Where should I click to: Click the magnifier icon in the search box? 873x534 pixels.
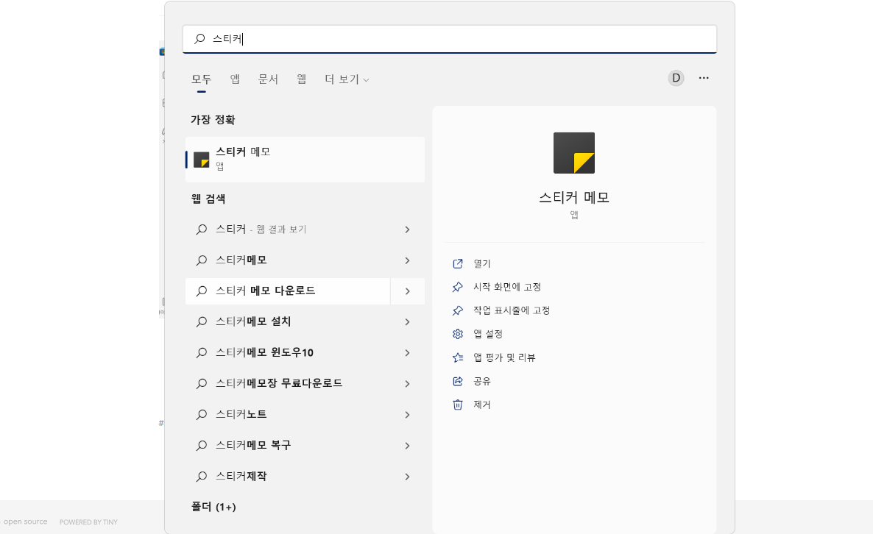coord(199,38)
